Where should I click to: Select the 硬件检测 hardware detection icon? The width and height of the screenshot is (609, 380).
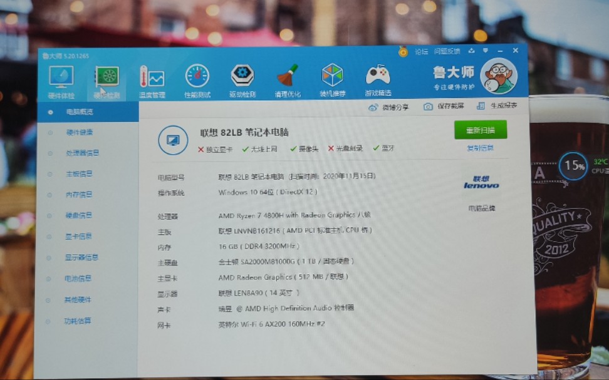(x=107, y=78)
